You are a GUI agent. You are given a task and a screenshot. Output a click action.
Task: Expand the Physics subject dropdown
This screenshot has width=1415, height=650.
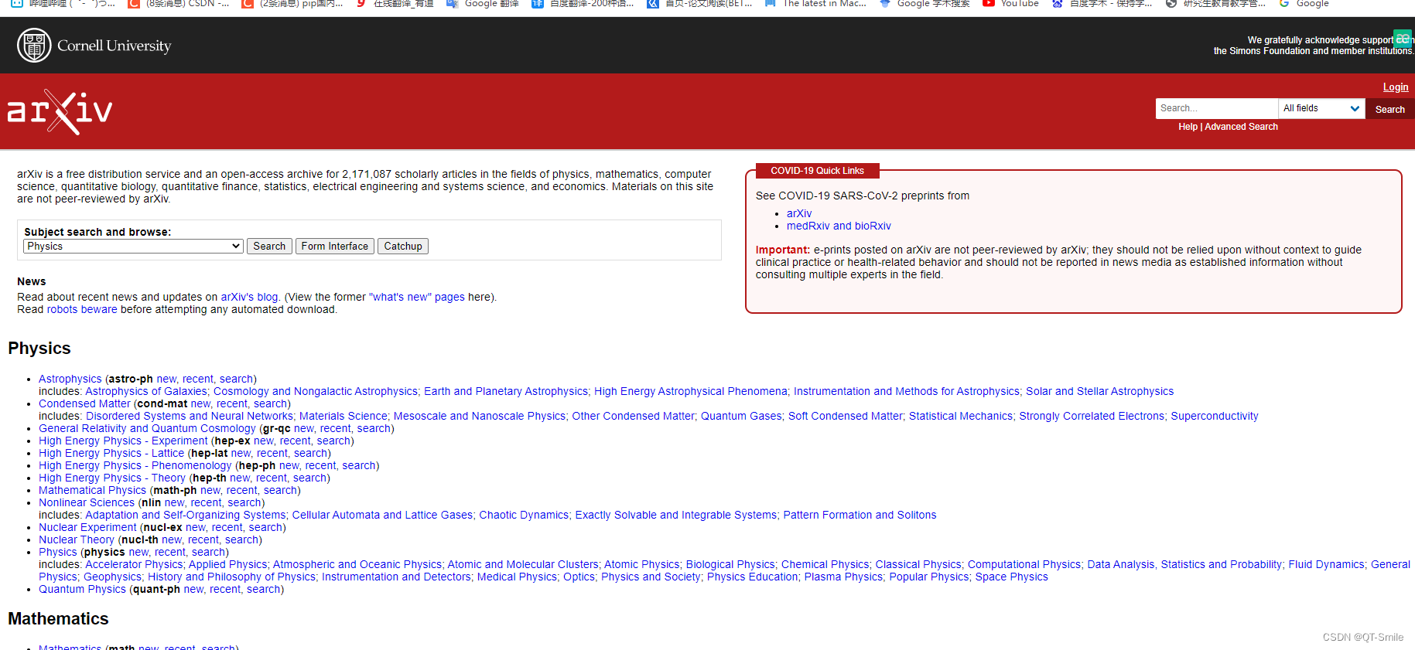134,246
